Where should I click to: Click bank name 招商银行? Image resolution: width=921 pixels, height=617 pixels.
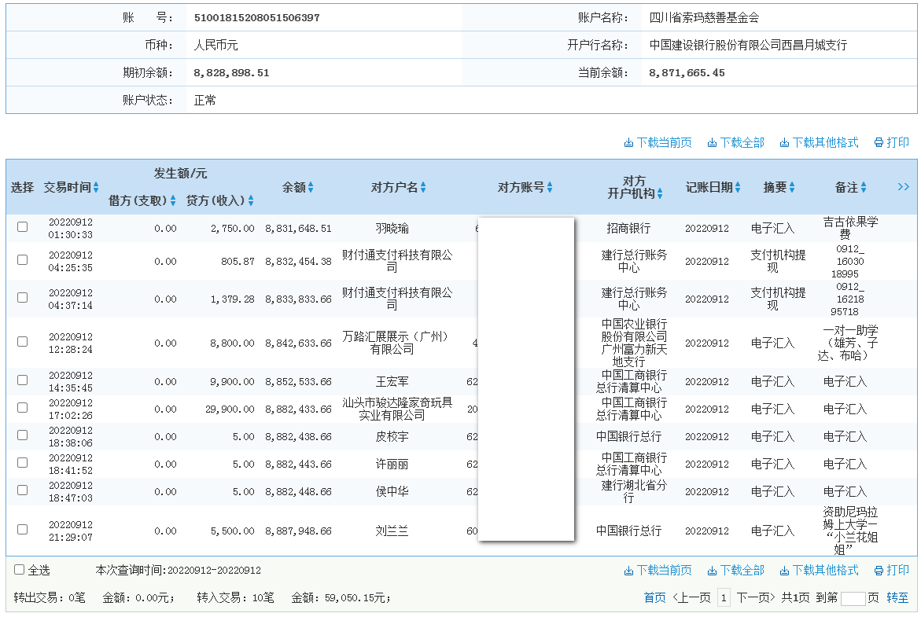point(628,229)
